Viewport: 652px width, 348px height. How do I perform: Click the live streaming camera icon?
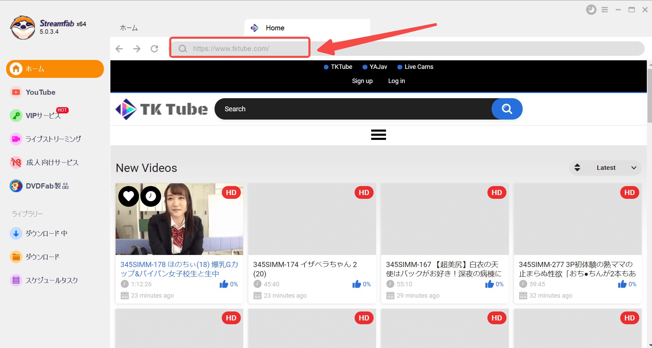[16, 139]
